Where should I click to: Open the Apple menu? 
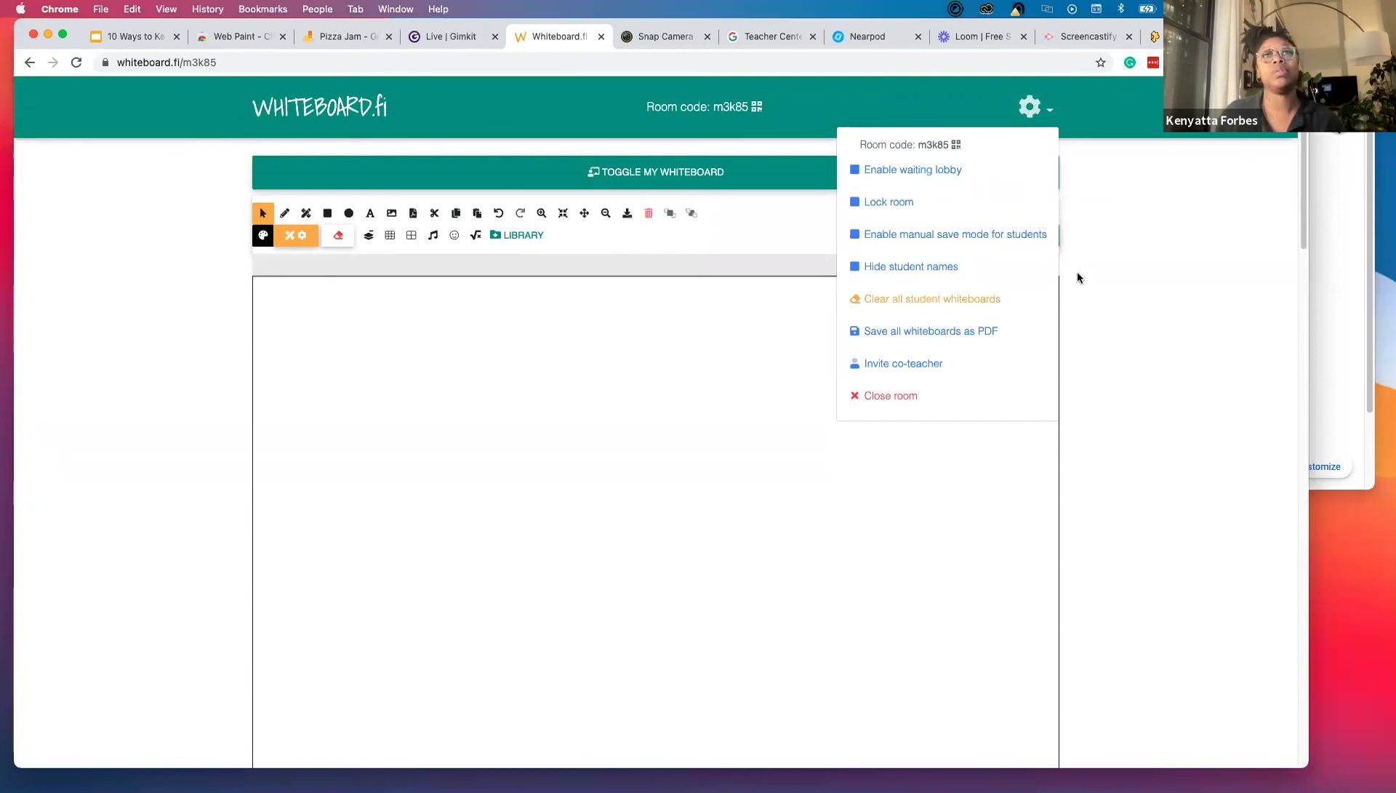coord(20,9)
